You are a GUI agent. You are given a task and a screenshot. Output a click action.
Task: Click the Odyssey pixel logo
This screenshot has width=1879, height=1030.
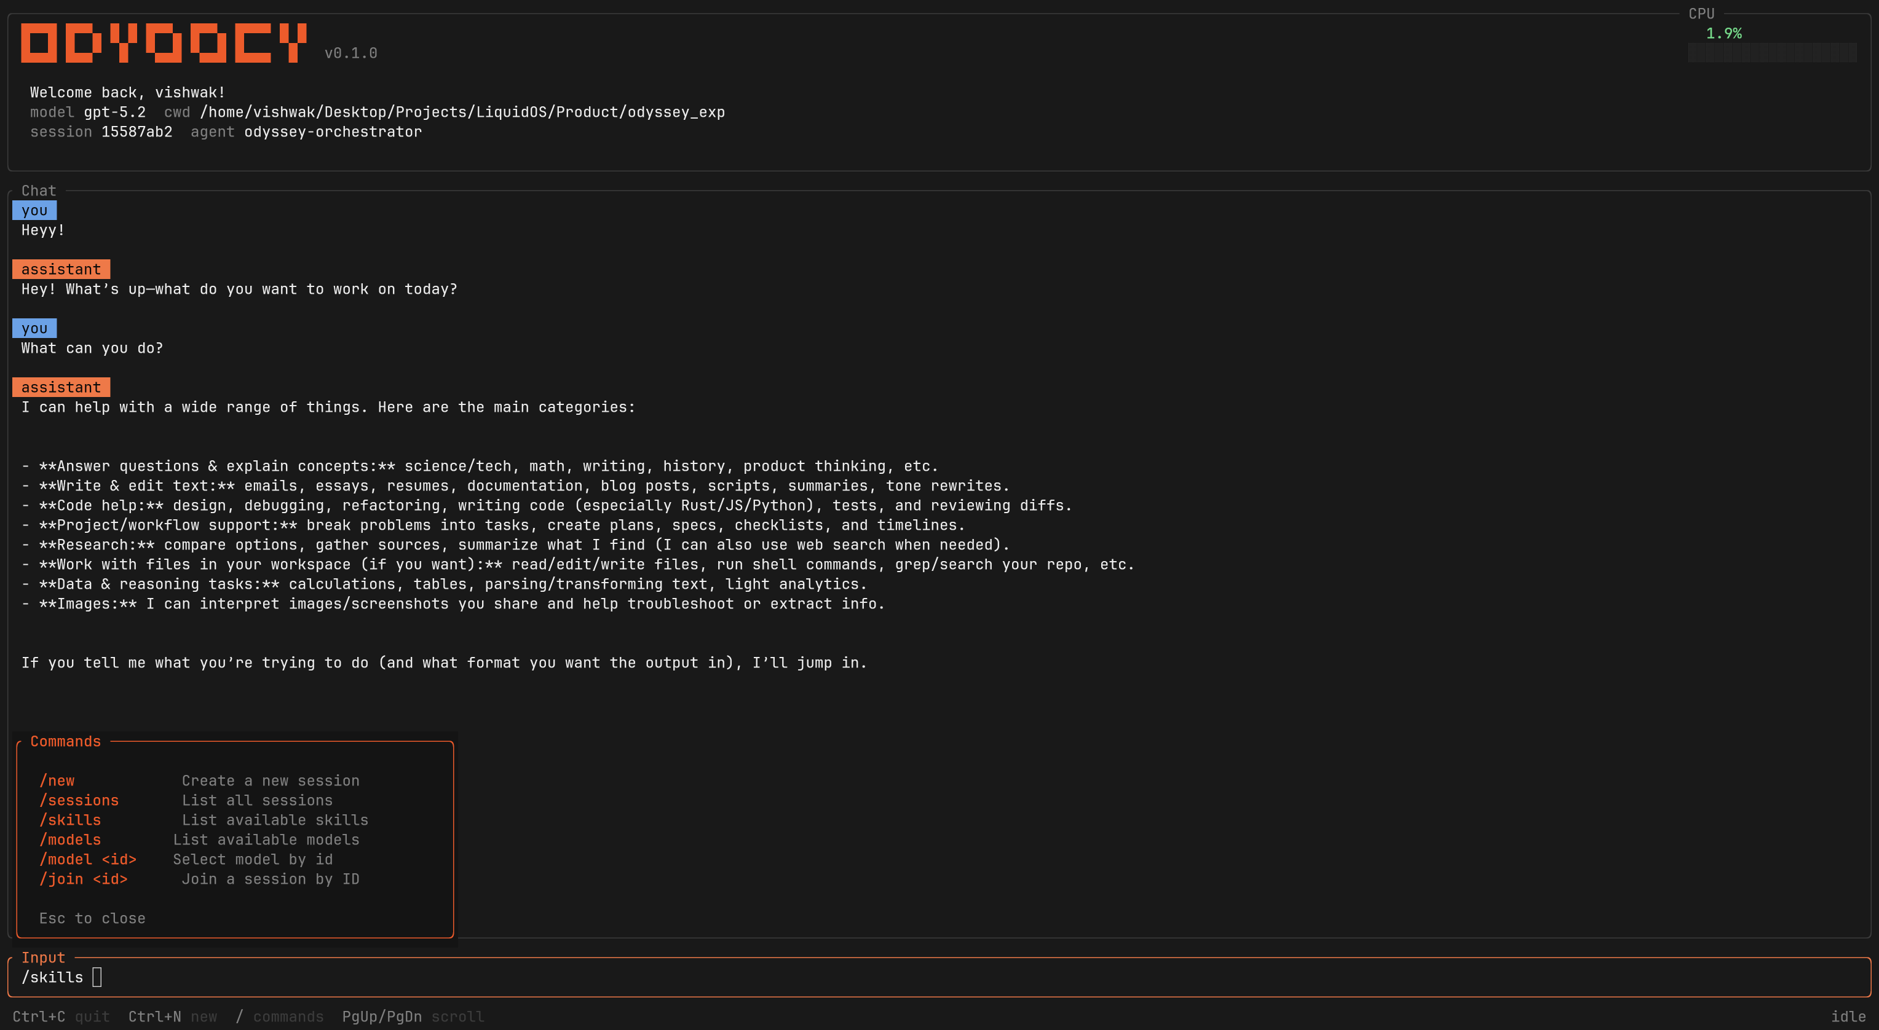pyautogui.click(x=164, y=43)
